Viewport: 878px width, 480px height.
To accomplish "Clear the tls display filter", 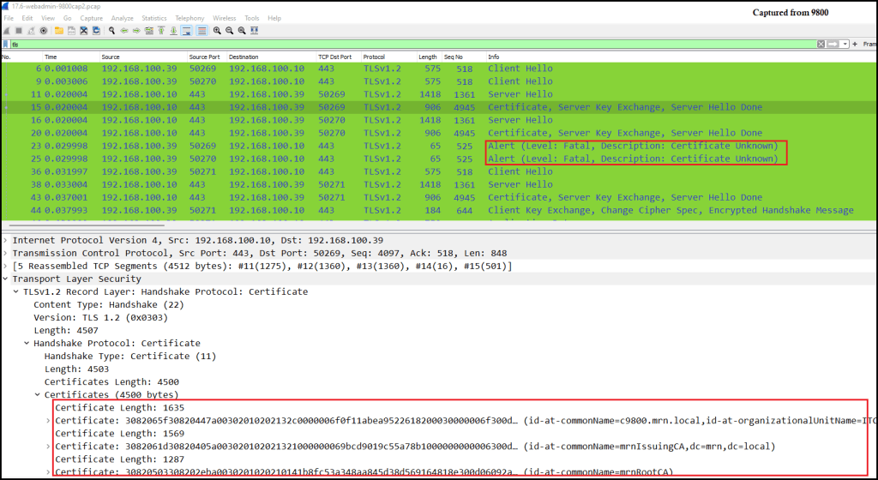I will click(x=821, y=44).
